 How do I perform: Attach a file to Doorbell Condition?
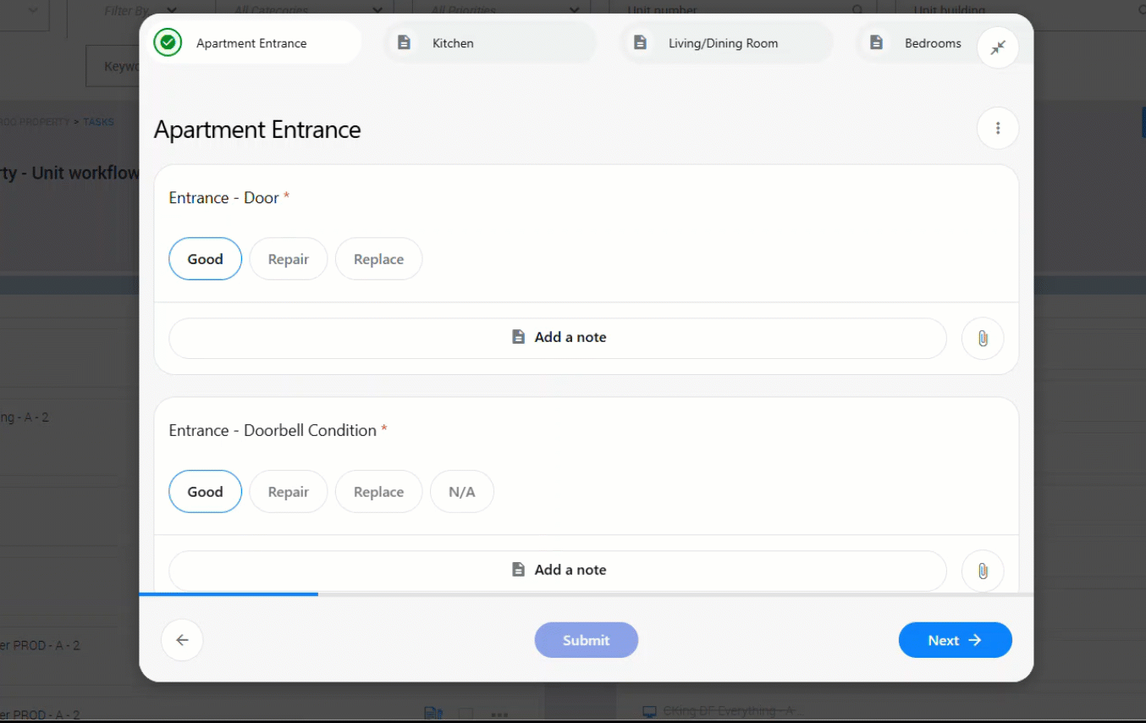point(982,571)
